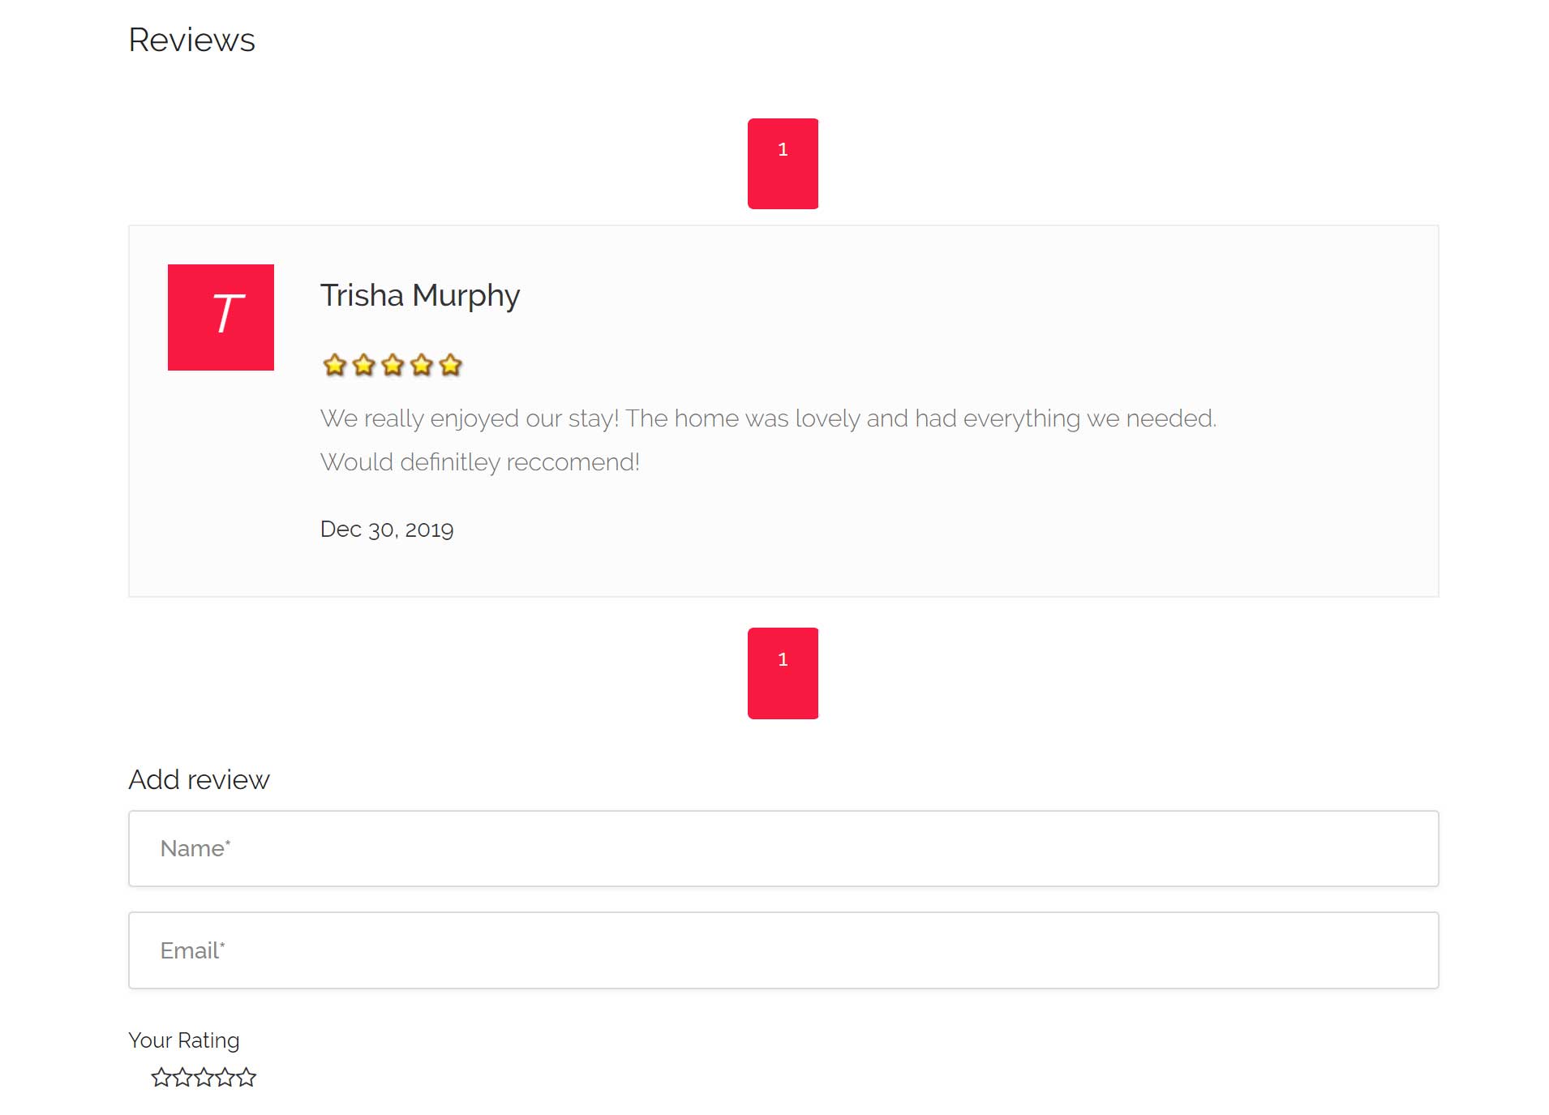Screen dimensions: 1549x1115
Task: Focus the Name input field
Action: [x=783, y=848]
